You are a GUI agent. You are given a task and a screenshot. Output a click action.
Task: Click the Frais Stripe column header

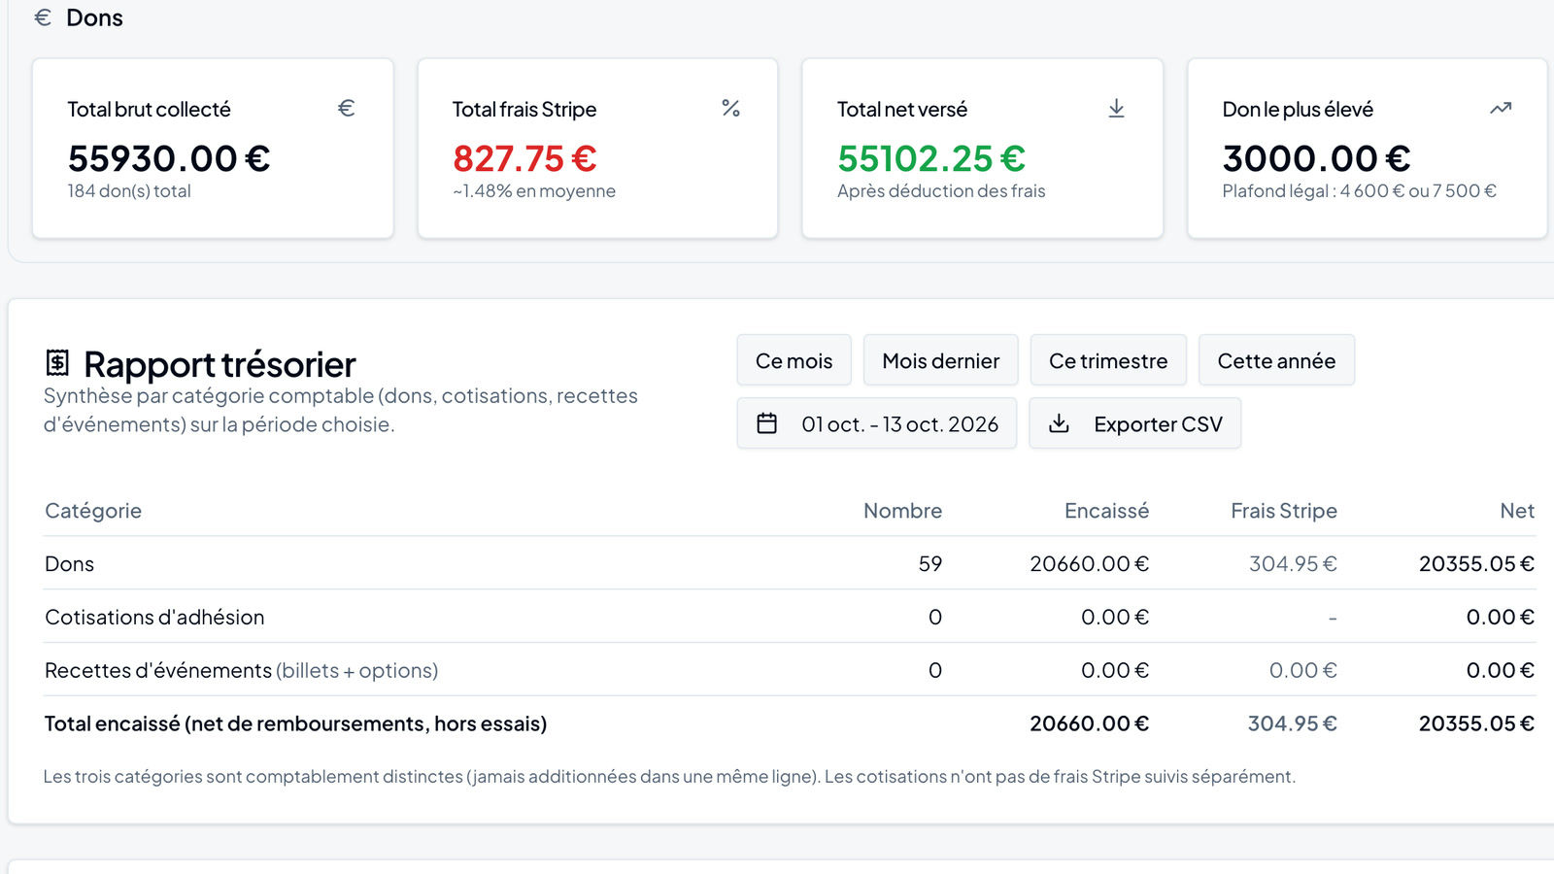click(x=1284, y=511)
